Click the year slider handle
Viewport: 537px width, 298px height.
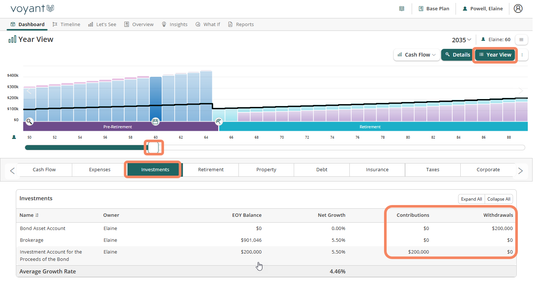pyautogui.click(x=153, y=147)
